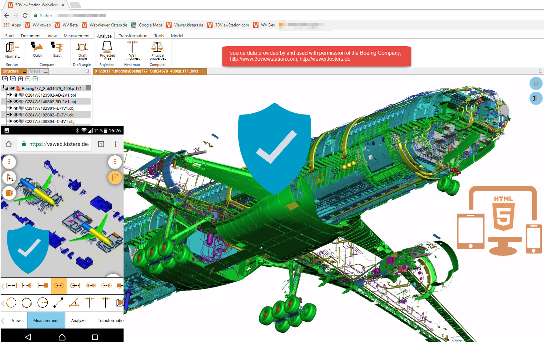Collapse all nodes in Structure toolbar

click(13, 78)
